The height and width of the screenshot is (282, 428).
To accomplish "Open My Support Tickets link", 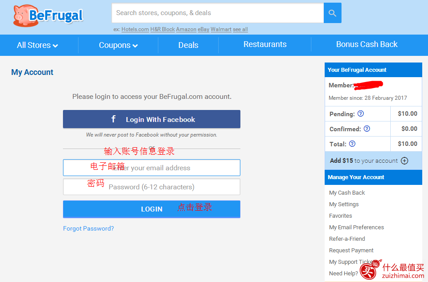I will pyautogui.click(x=352, y=262).
